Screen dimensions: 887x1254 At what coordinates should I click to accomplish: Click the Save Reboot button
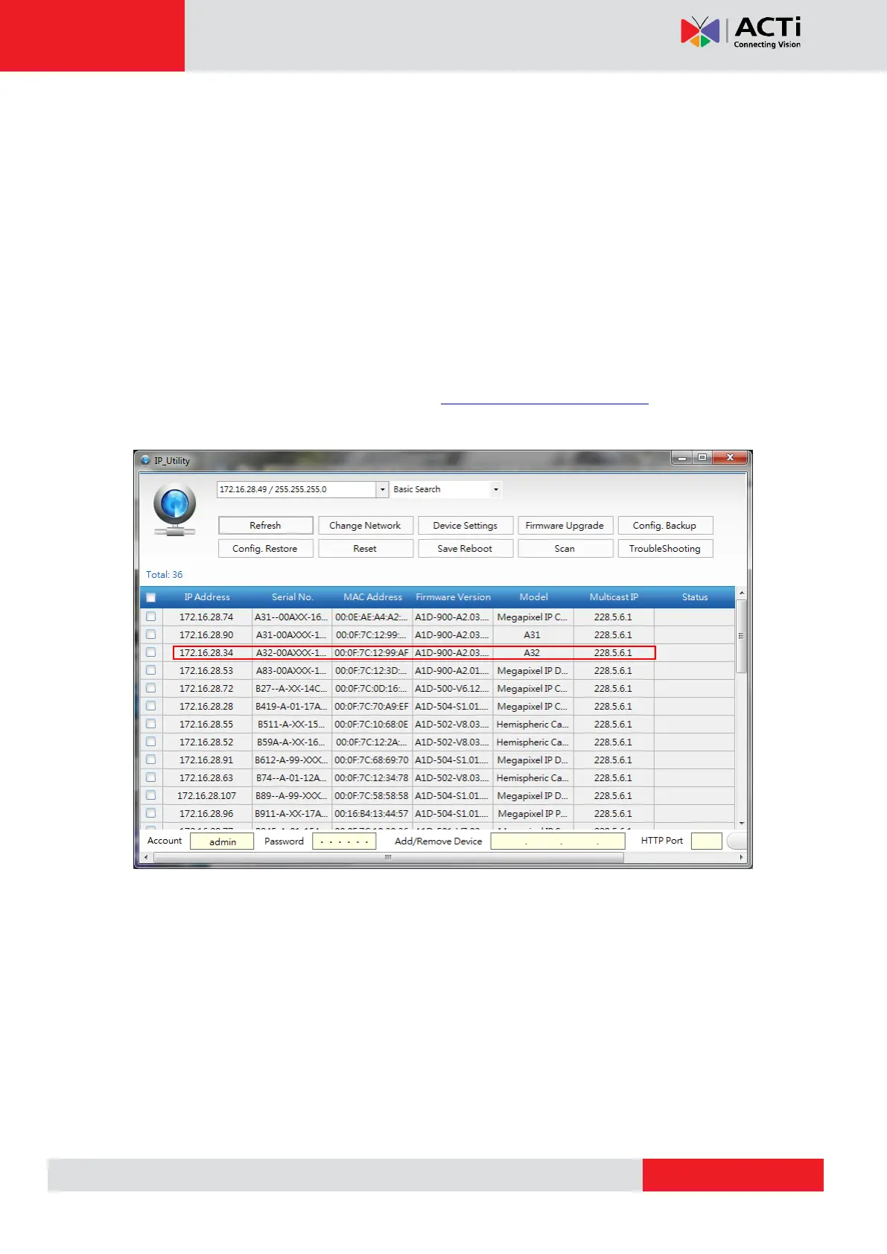465,549
